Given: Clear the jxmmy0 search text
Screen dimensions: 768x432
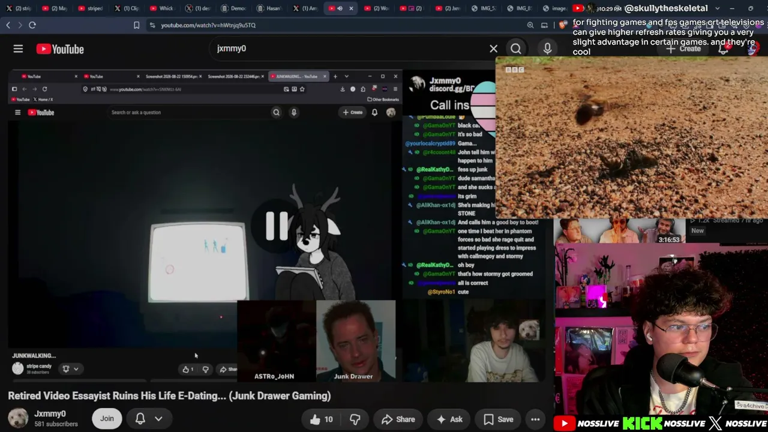Looking at the screenshot, I should 493,49.
